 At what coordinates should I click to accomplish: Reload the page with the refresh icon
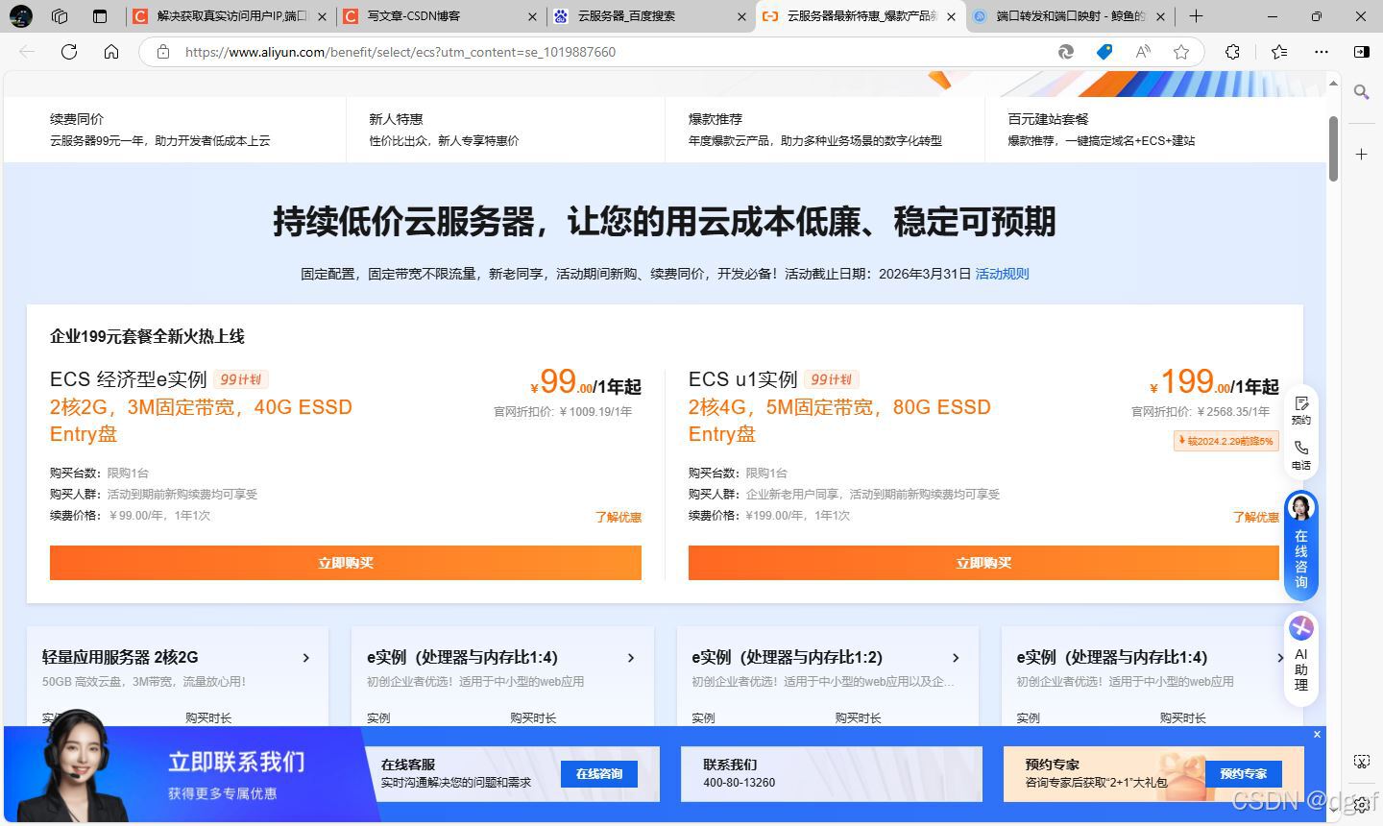click(68, 52)
